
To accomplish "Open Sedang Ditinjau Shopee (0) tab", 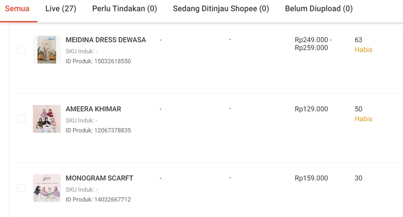I will [221, 9].
